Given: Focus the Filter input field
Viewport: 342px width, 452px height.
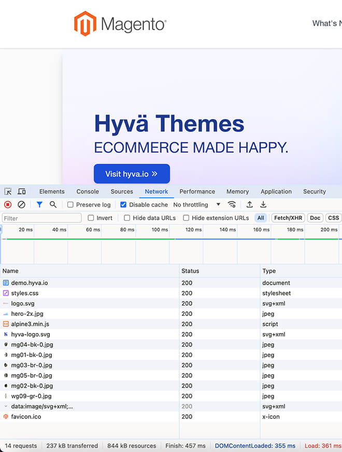Looking at the screenshot, I should [41, 218].
